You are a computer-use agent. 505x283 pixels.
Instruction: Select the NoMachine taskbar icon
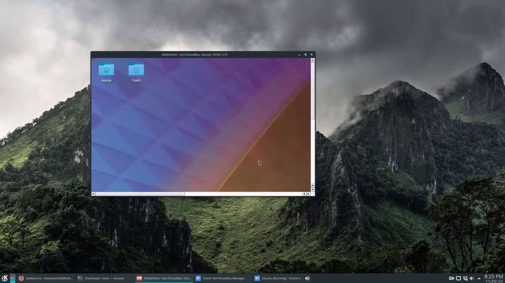click(x=164, y=278)
